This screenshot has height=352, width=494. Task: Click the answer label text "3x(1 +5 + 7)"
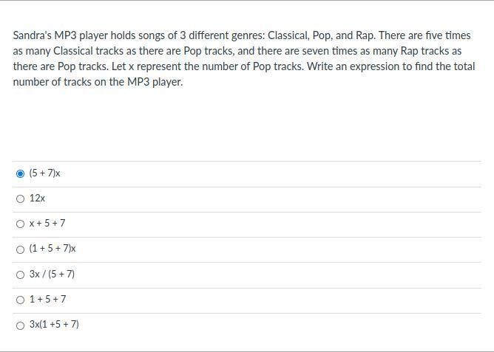click(54, 325)
